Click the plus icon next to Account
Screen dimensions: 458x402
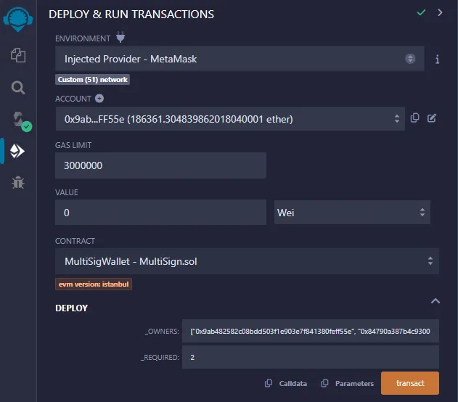pyautogui.click(x=99, y=99)
